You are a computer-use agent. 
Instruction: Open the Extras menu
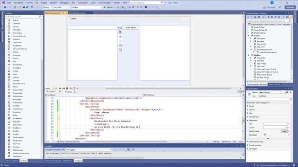(93, 3)
